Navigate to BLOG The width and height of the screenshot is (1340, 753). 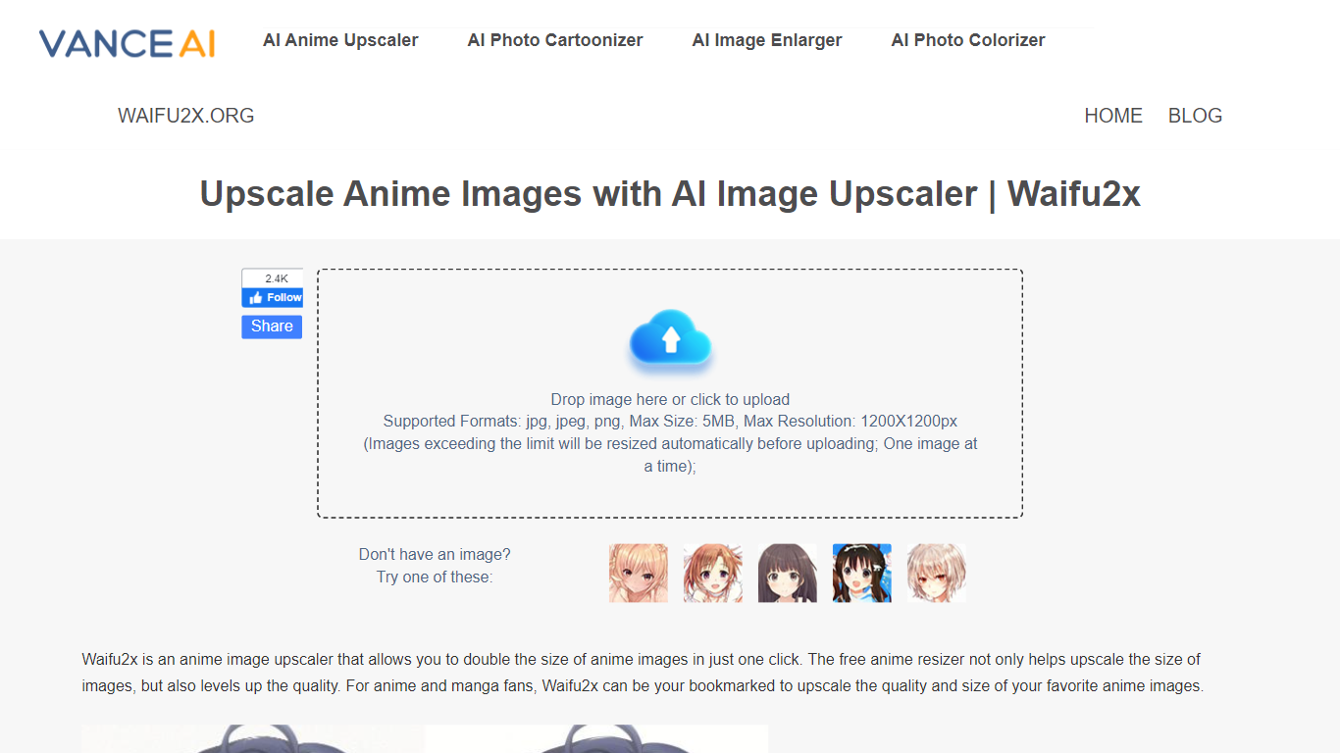[x=1195, y=116]
